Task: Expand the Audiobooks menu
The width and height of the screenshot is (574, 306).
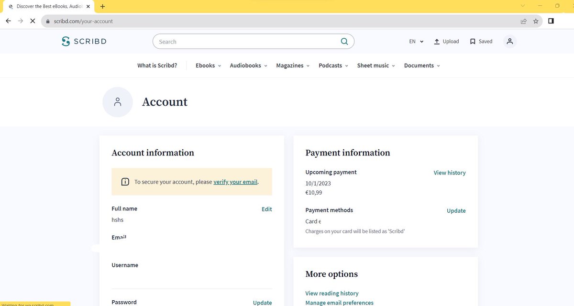Action: click(x=248, y=66)
